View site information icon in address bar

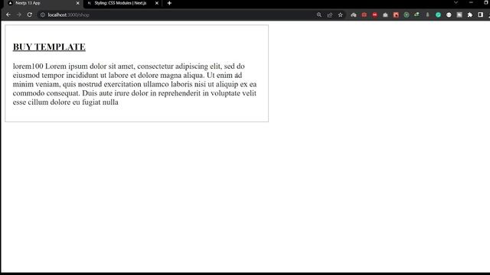point(43,15)
